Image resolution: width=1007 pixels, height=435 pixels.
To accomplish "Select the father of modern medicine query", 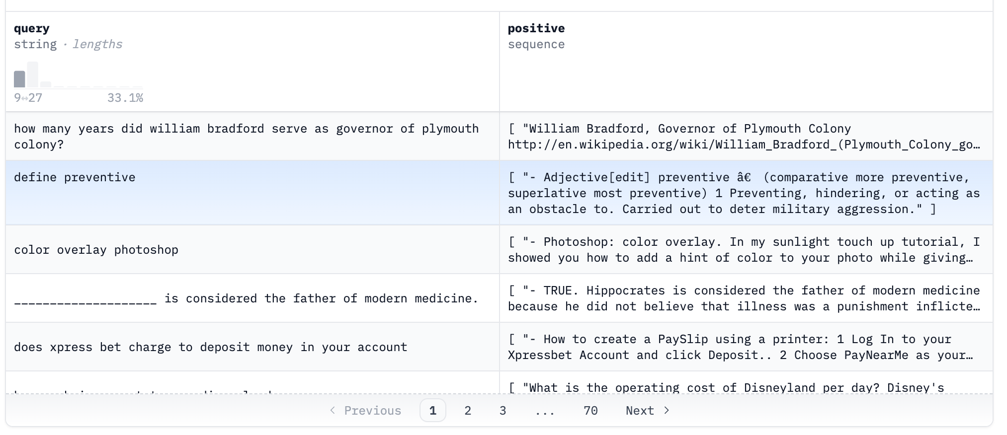I will [246, 298].
